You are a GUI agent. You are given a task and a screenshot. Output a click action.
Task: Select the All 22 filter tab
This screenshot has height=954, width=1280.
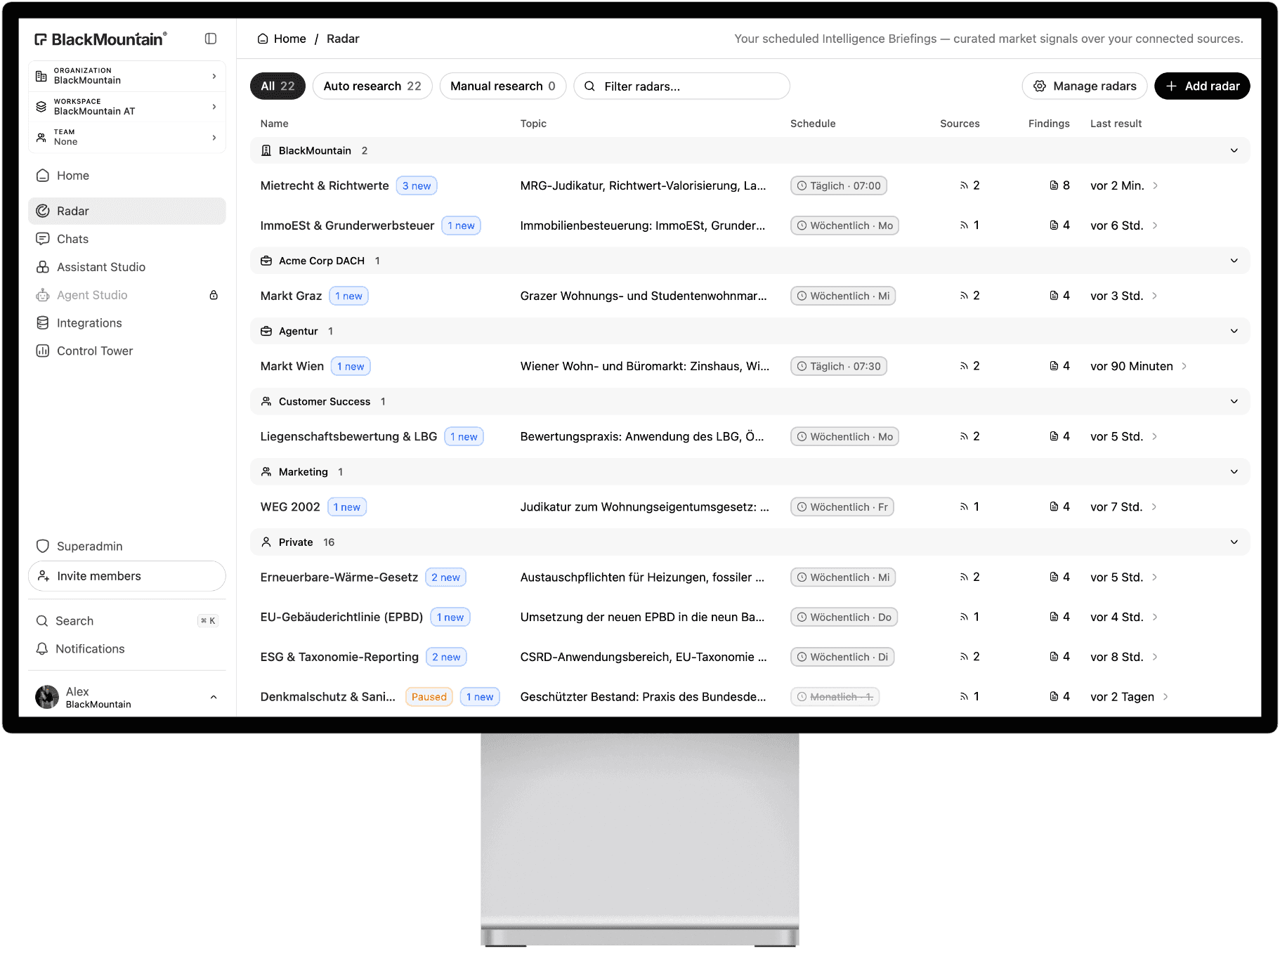point(277,86)
